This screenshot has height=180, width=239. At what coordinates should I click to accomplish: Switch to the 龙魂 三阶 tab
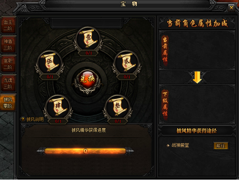click(x=8, y=83)
